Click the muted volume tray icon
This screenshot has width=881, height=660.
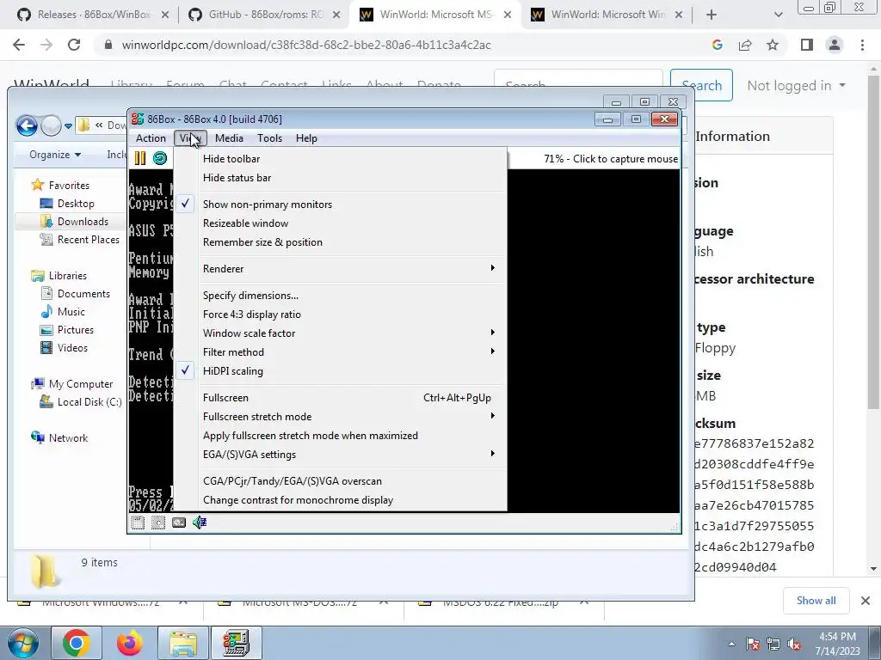tap(794, 645)
